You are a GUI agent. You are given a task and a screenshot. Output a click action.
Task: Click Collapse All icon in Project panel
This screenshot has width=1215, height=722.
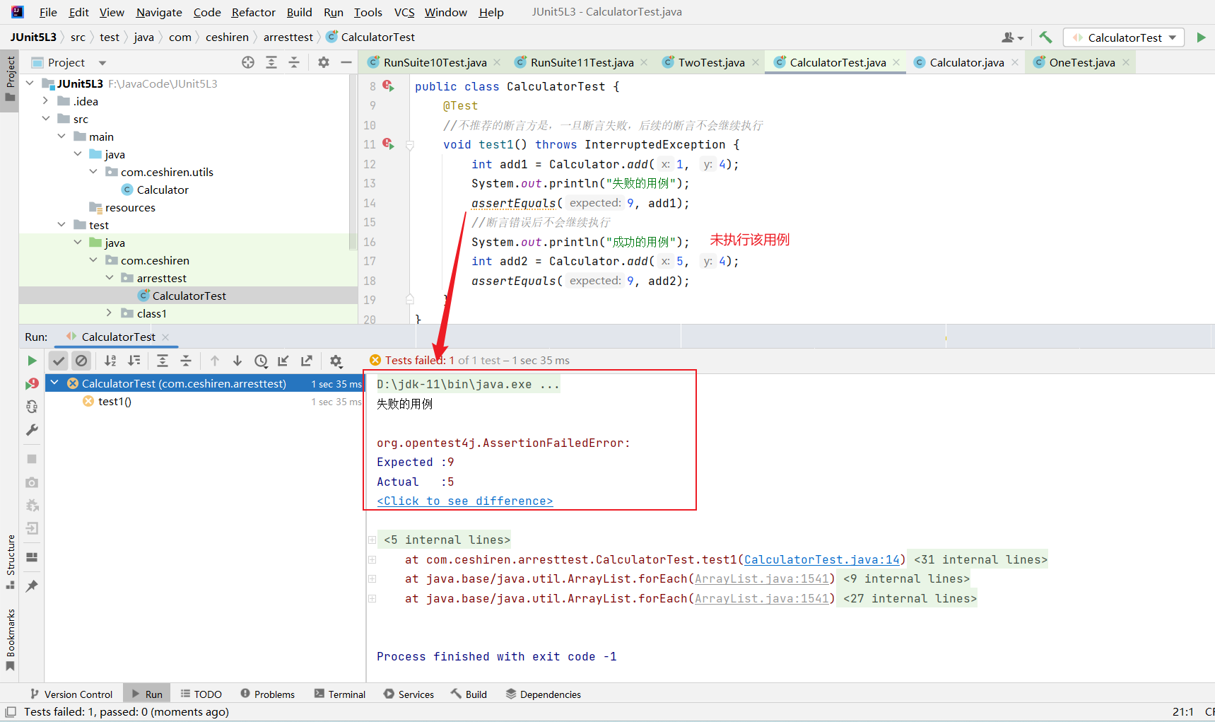click(294, 62)
